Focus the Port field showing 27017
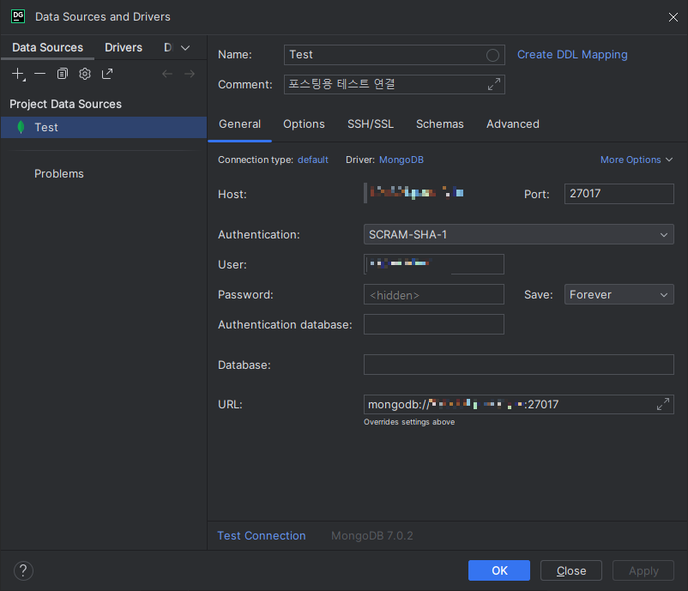The image size is (688, 591). coord(619,194)
